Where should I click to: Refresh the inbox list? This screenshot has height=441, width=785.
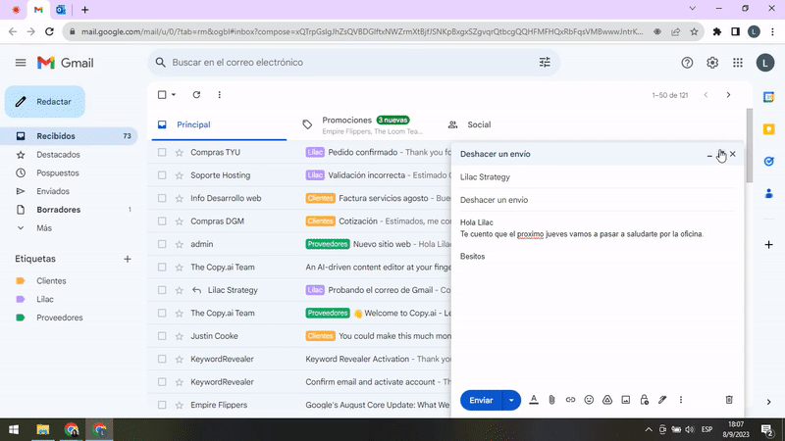pos(196,94)
